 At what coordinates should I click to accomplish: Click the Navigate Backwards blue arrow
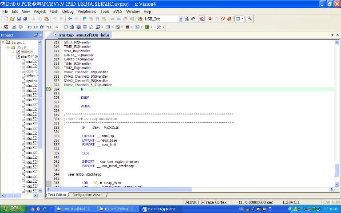point(70,19)
